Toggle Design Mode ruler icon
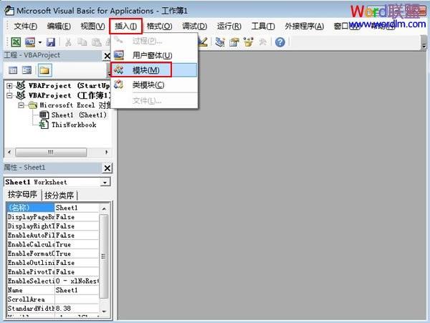 click(x=203, y=42)
